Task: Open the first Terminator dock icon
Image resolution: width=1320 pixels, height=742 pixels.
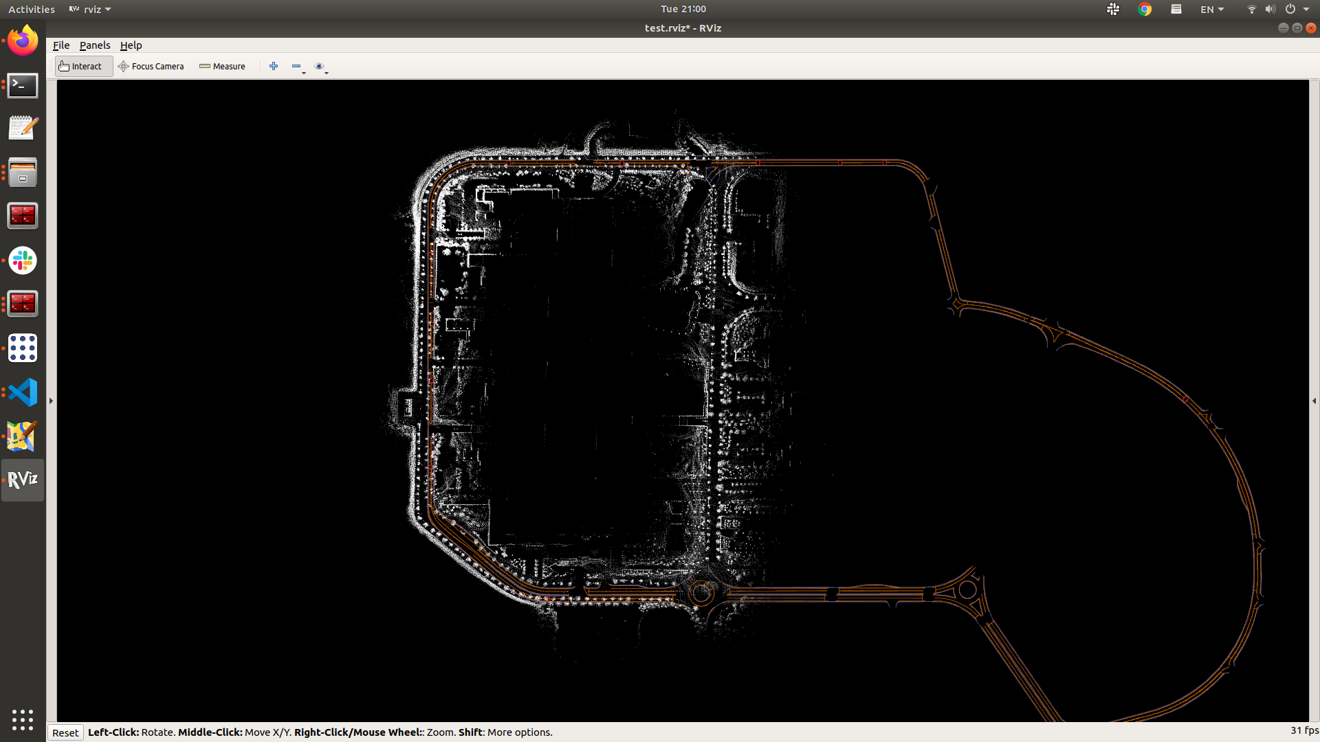Action: 23,216
